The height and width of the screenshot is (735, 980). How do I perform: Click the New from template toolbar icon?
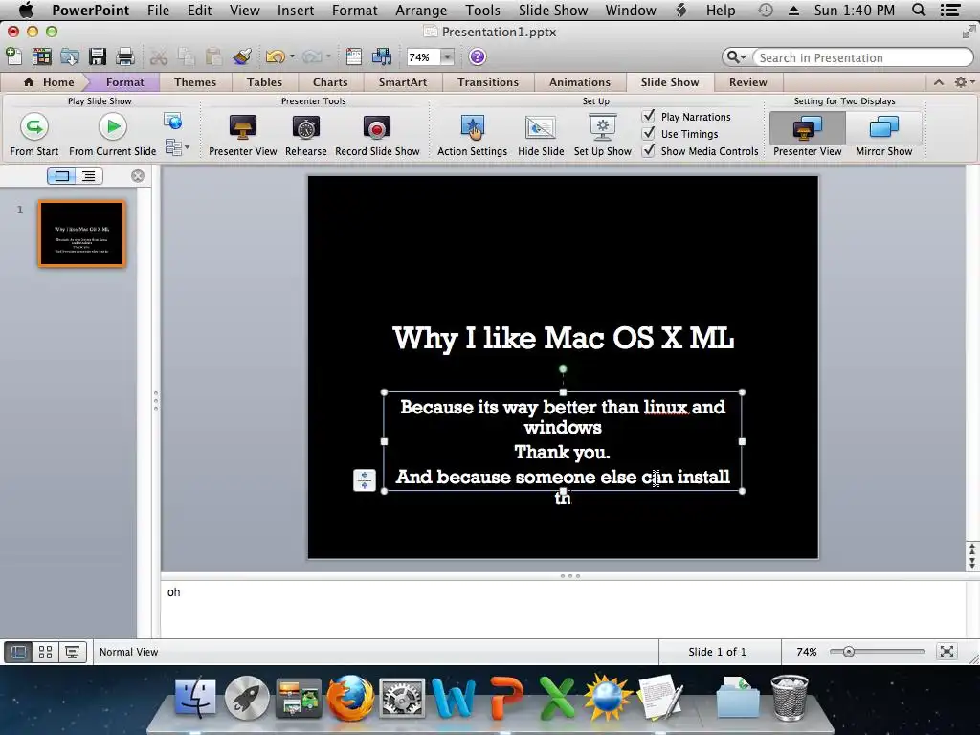pos(42,56)
